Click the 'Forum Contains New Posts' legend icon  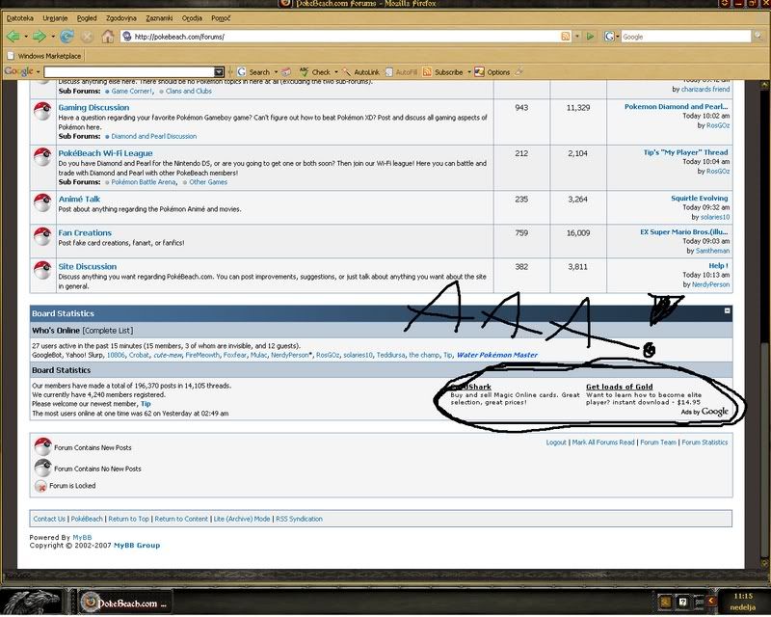[42, 445]
